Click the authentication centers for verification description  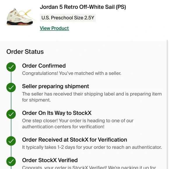[78, 124]
